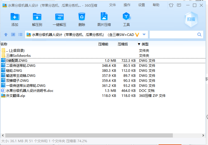Select the 二级传送带轮.DWG file
Image resolution: width=208 pixels, height=145 pixels.
pos(103,66)
